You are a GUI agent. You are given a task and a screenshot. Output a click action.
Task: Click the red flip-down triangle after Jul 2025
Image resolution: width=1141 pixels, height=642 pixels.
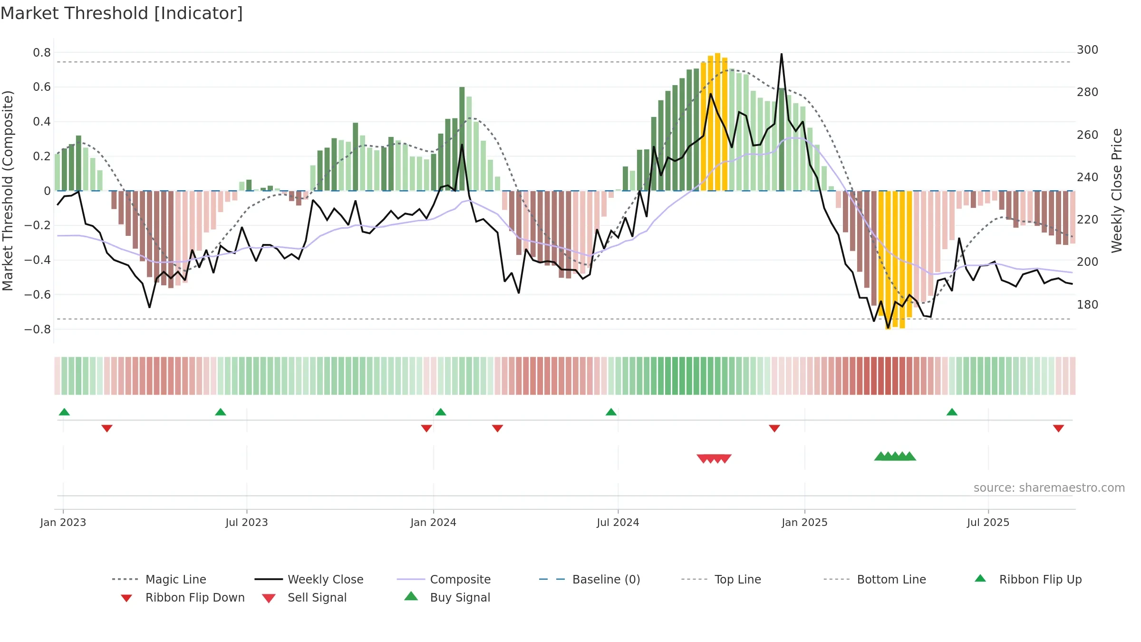point(1058,428)
